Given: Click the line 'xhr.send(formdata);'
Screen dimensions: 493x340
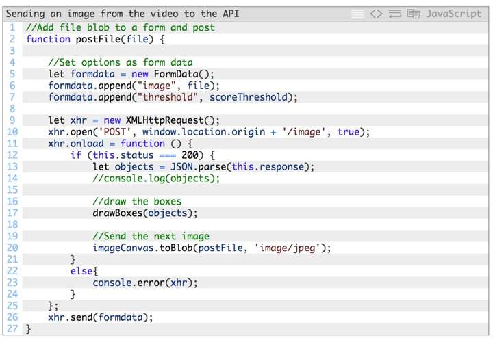Looking at the screenshot, I should [101, 317].
